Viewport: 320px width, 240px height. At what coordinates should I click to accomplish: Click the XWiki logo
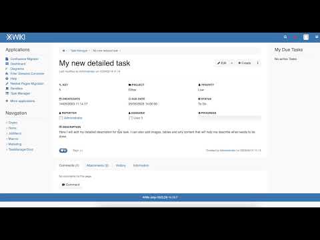tap(15, 37)
